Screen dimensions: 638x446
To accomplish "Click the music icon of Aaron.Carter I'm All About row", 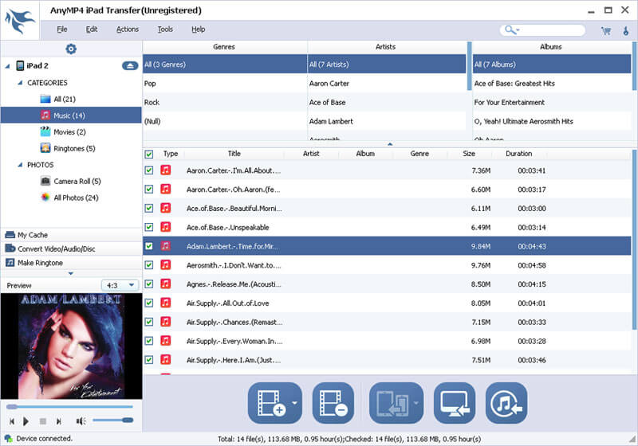I will click(x=166, y=170).
